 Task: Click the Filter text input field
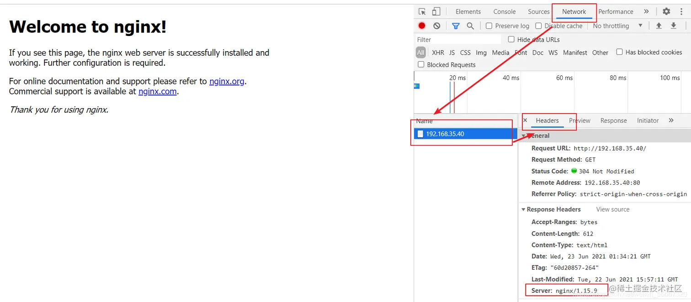(458, 40)
